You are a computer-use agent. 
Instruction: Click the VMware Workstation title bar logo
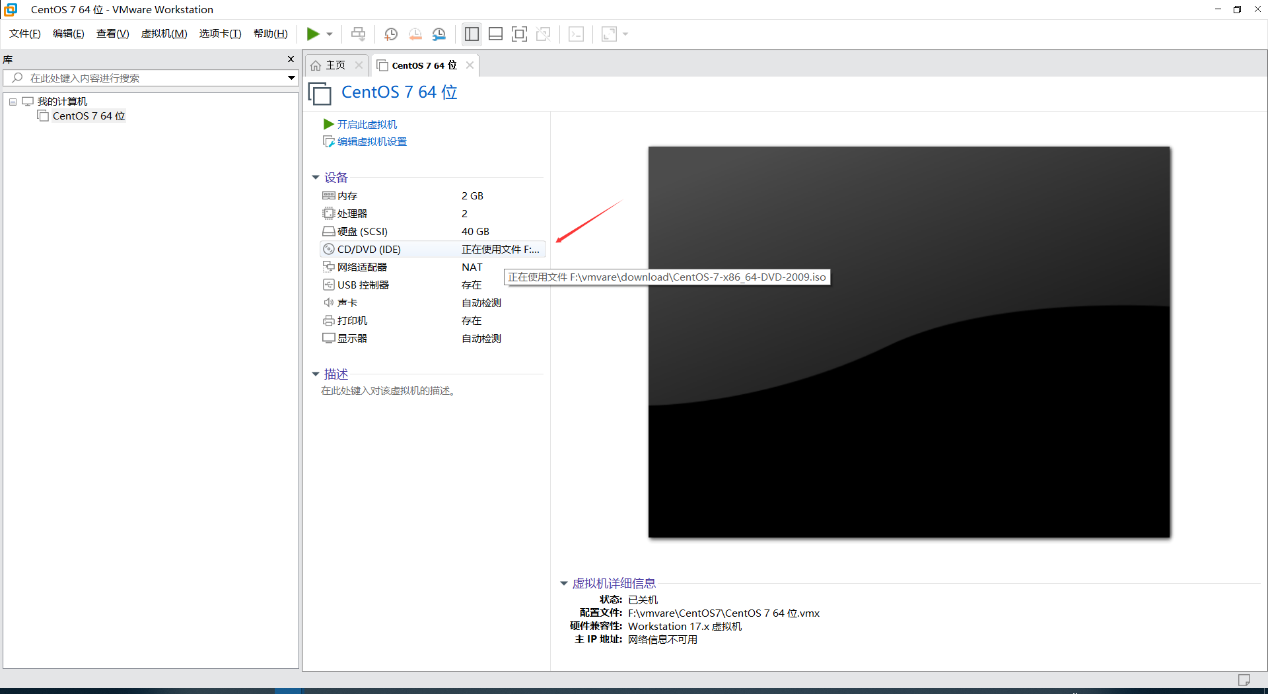point(11,9)
